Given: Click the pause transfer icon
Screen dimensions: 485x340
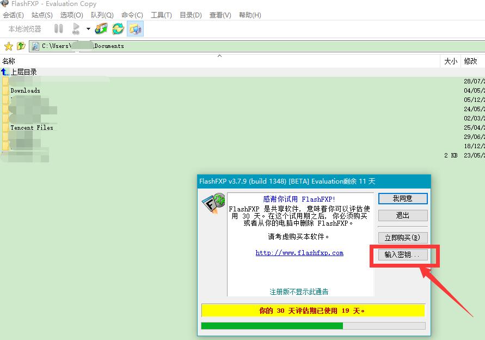Looking at the screenshot, I should [x=58, y=29].
